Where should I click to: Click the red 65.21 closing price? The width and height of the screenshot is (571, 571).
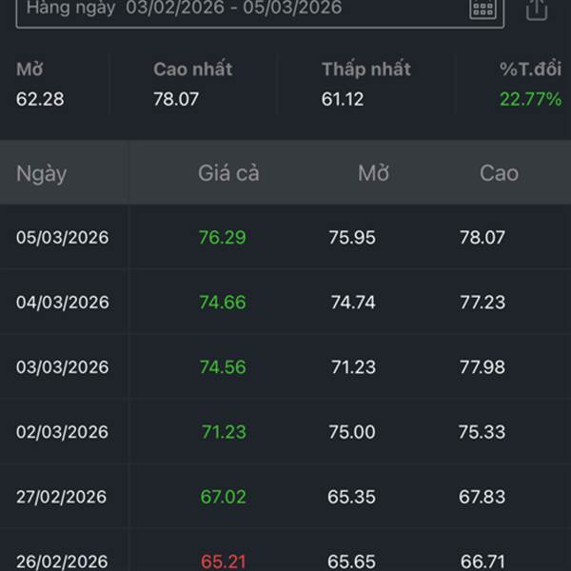point(223,561)
